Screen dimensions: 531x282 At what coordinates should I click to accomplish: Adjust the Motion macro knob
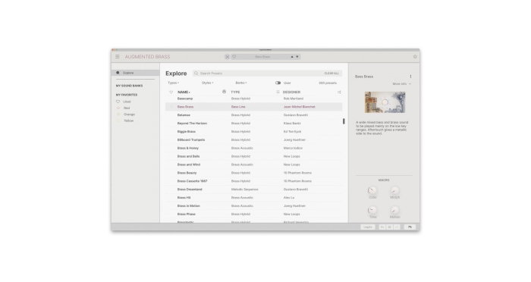tap(394, 210)
